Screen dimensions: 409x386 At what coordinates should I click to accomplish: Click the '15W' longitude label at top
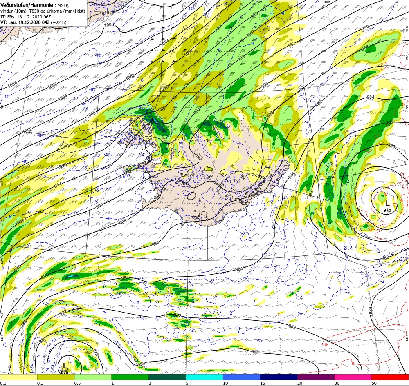258,2
